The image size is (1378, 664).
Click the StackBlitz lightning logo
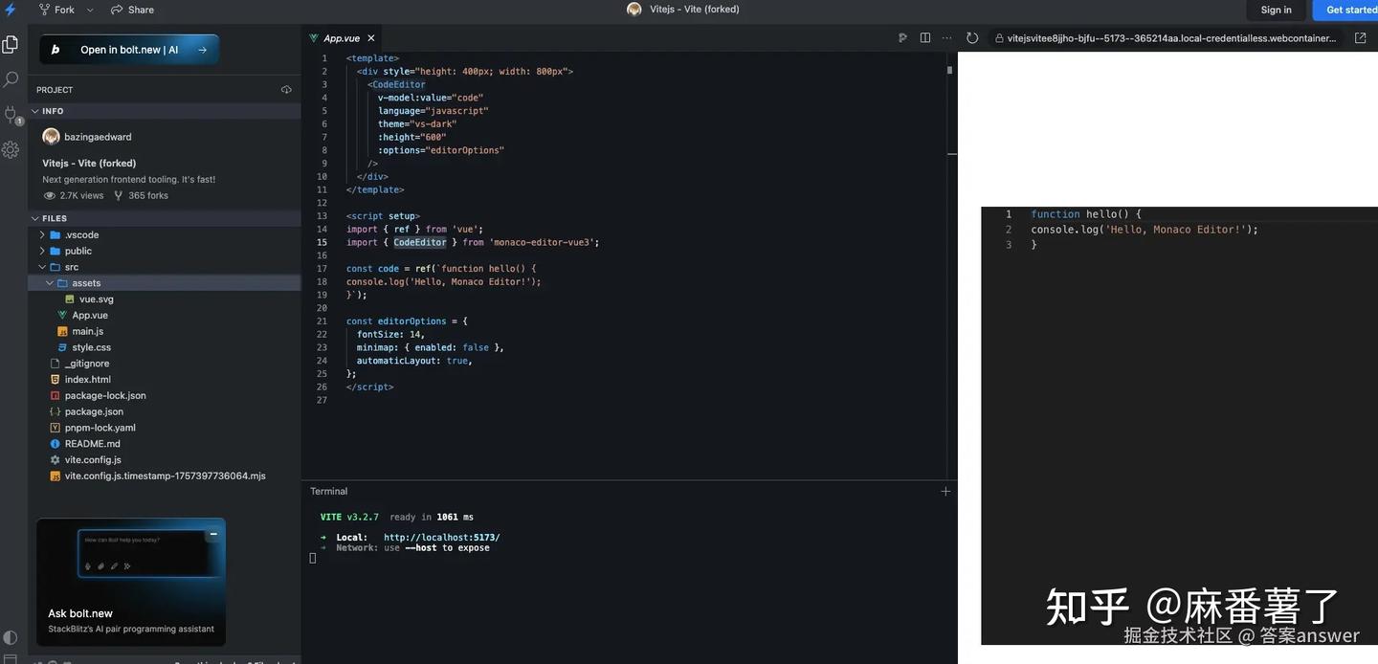10,9
